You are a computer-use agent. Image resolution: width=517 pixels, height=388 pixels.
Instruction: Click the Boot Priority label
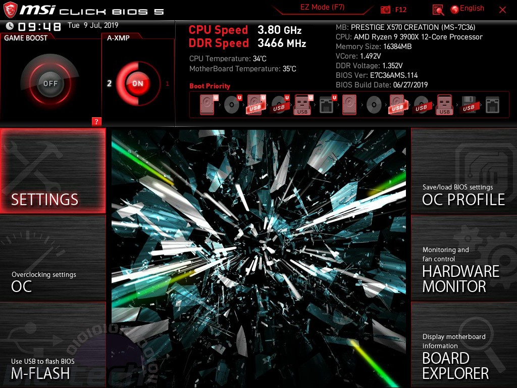click(x=210, y=86)
